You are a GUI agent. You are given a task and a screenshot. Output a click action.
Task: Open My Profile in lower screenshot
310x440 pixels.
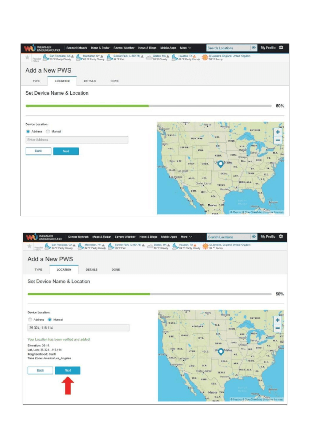(x=268, y=237)
